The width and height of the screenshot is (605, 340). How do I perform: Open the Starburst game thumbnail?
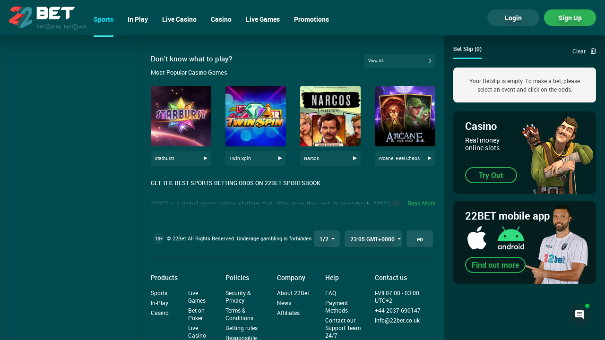click(x=181, y=116)
